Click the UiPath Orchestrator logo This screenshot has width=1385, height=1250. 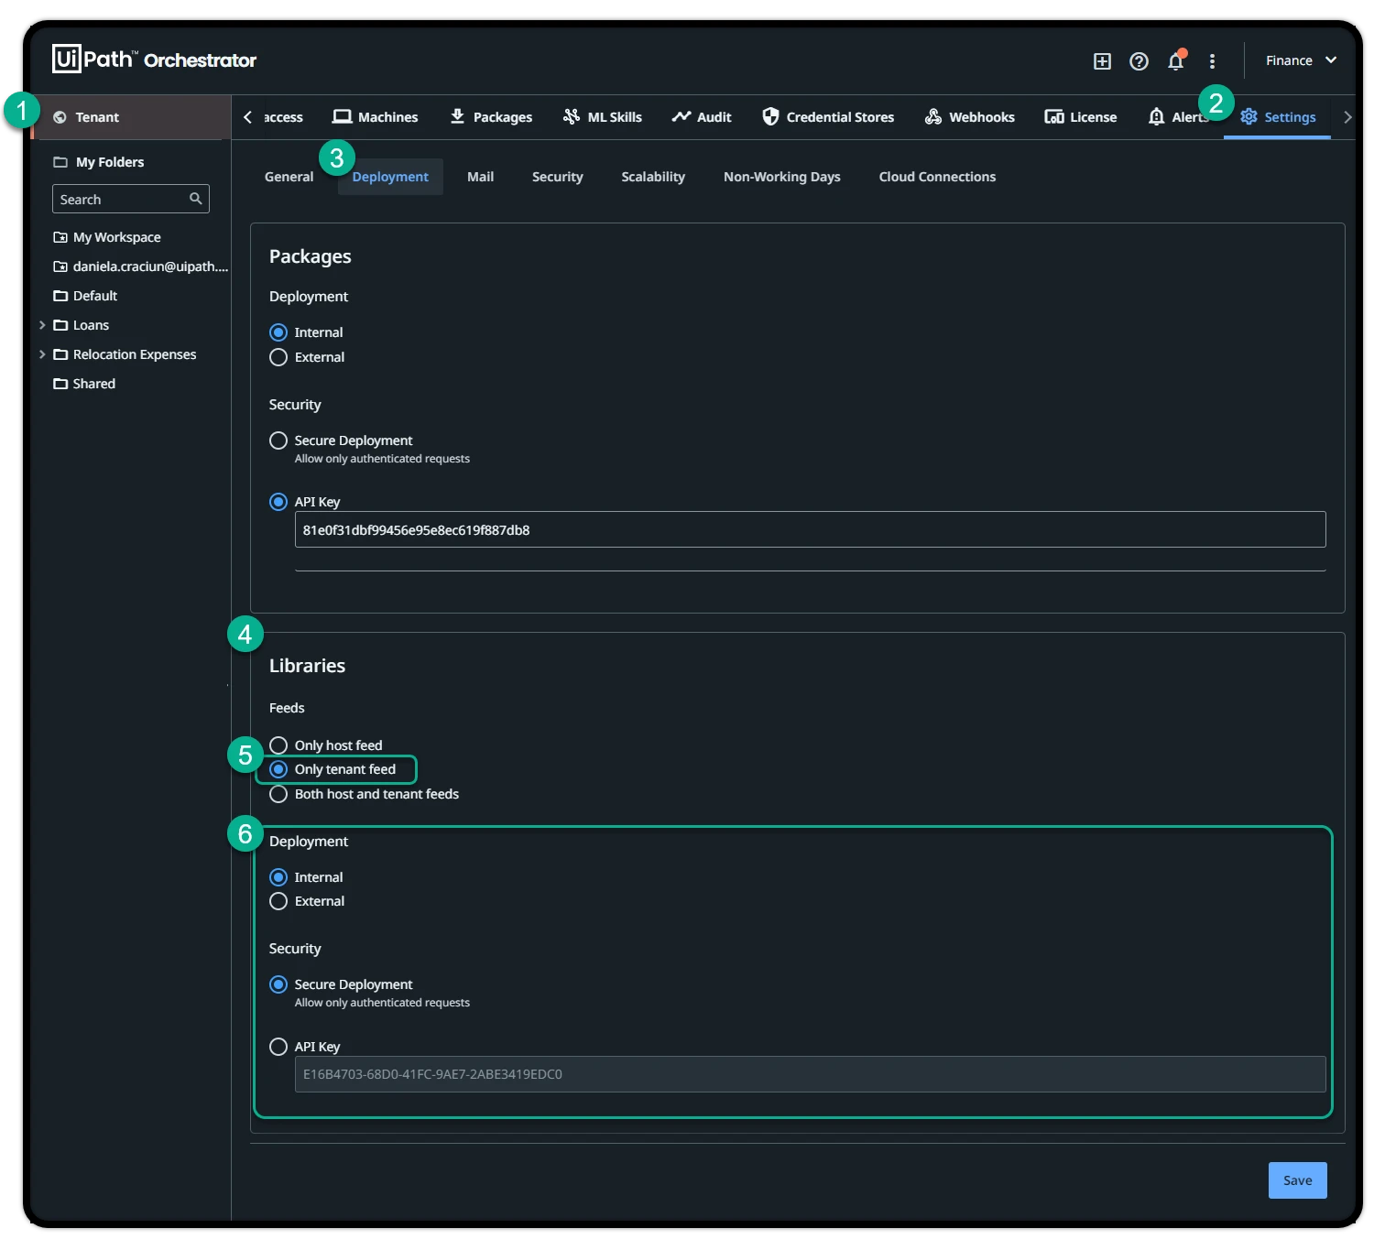[154, 60]
